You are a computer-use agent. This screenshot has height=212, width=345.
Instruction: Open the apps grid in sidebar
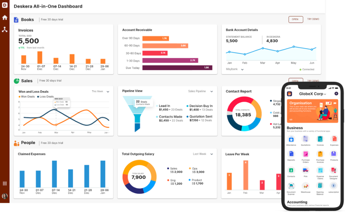coord(5,183)
